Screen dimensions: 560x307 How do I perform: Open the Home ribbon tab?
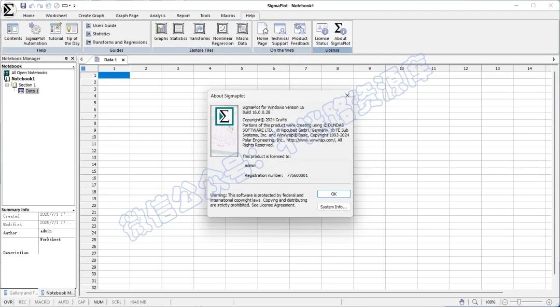click(x=29, y=16)
